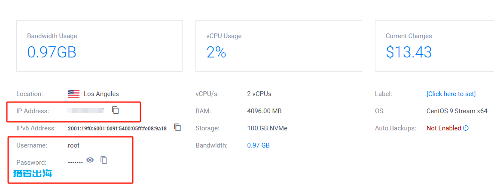Viewport: 494px width, 190px height.
Task: Copy the IPv6 Address to clipboard
Action: click(178, 127)
